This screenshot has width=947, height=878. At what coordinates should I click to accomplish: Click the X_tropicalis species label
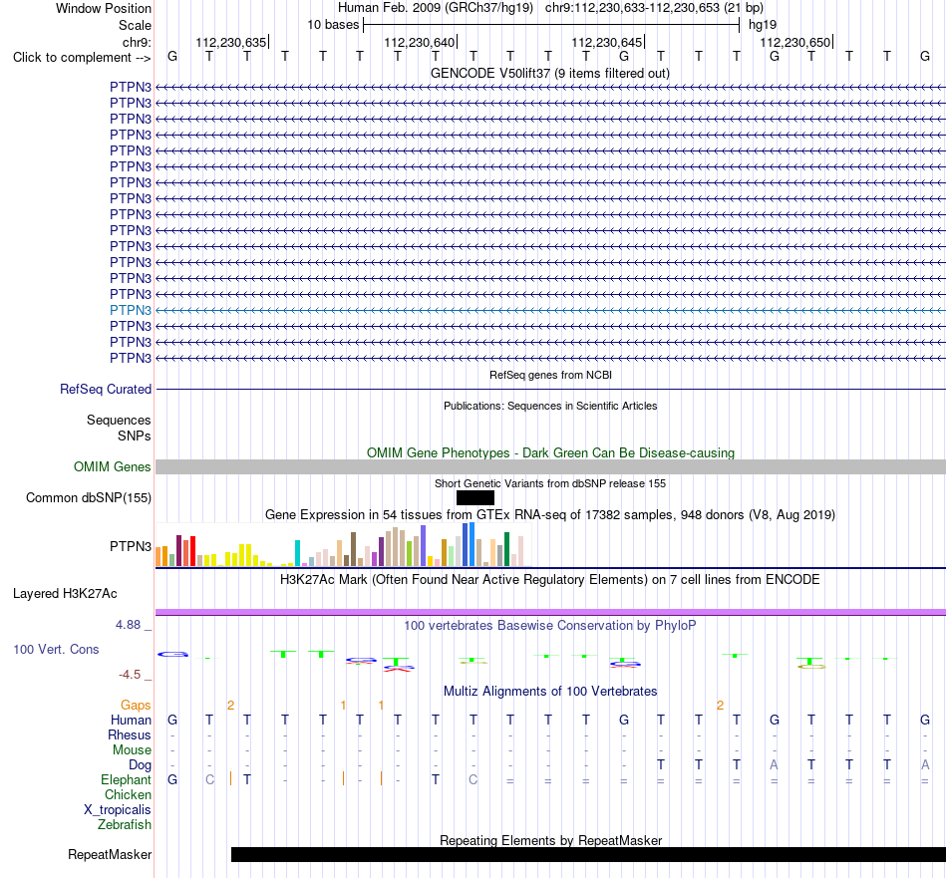pyautogui.click(x=118, y=810)
